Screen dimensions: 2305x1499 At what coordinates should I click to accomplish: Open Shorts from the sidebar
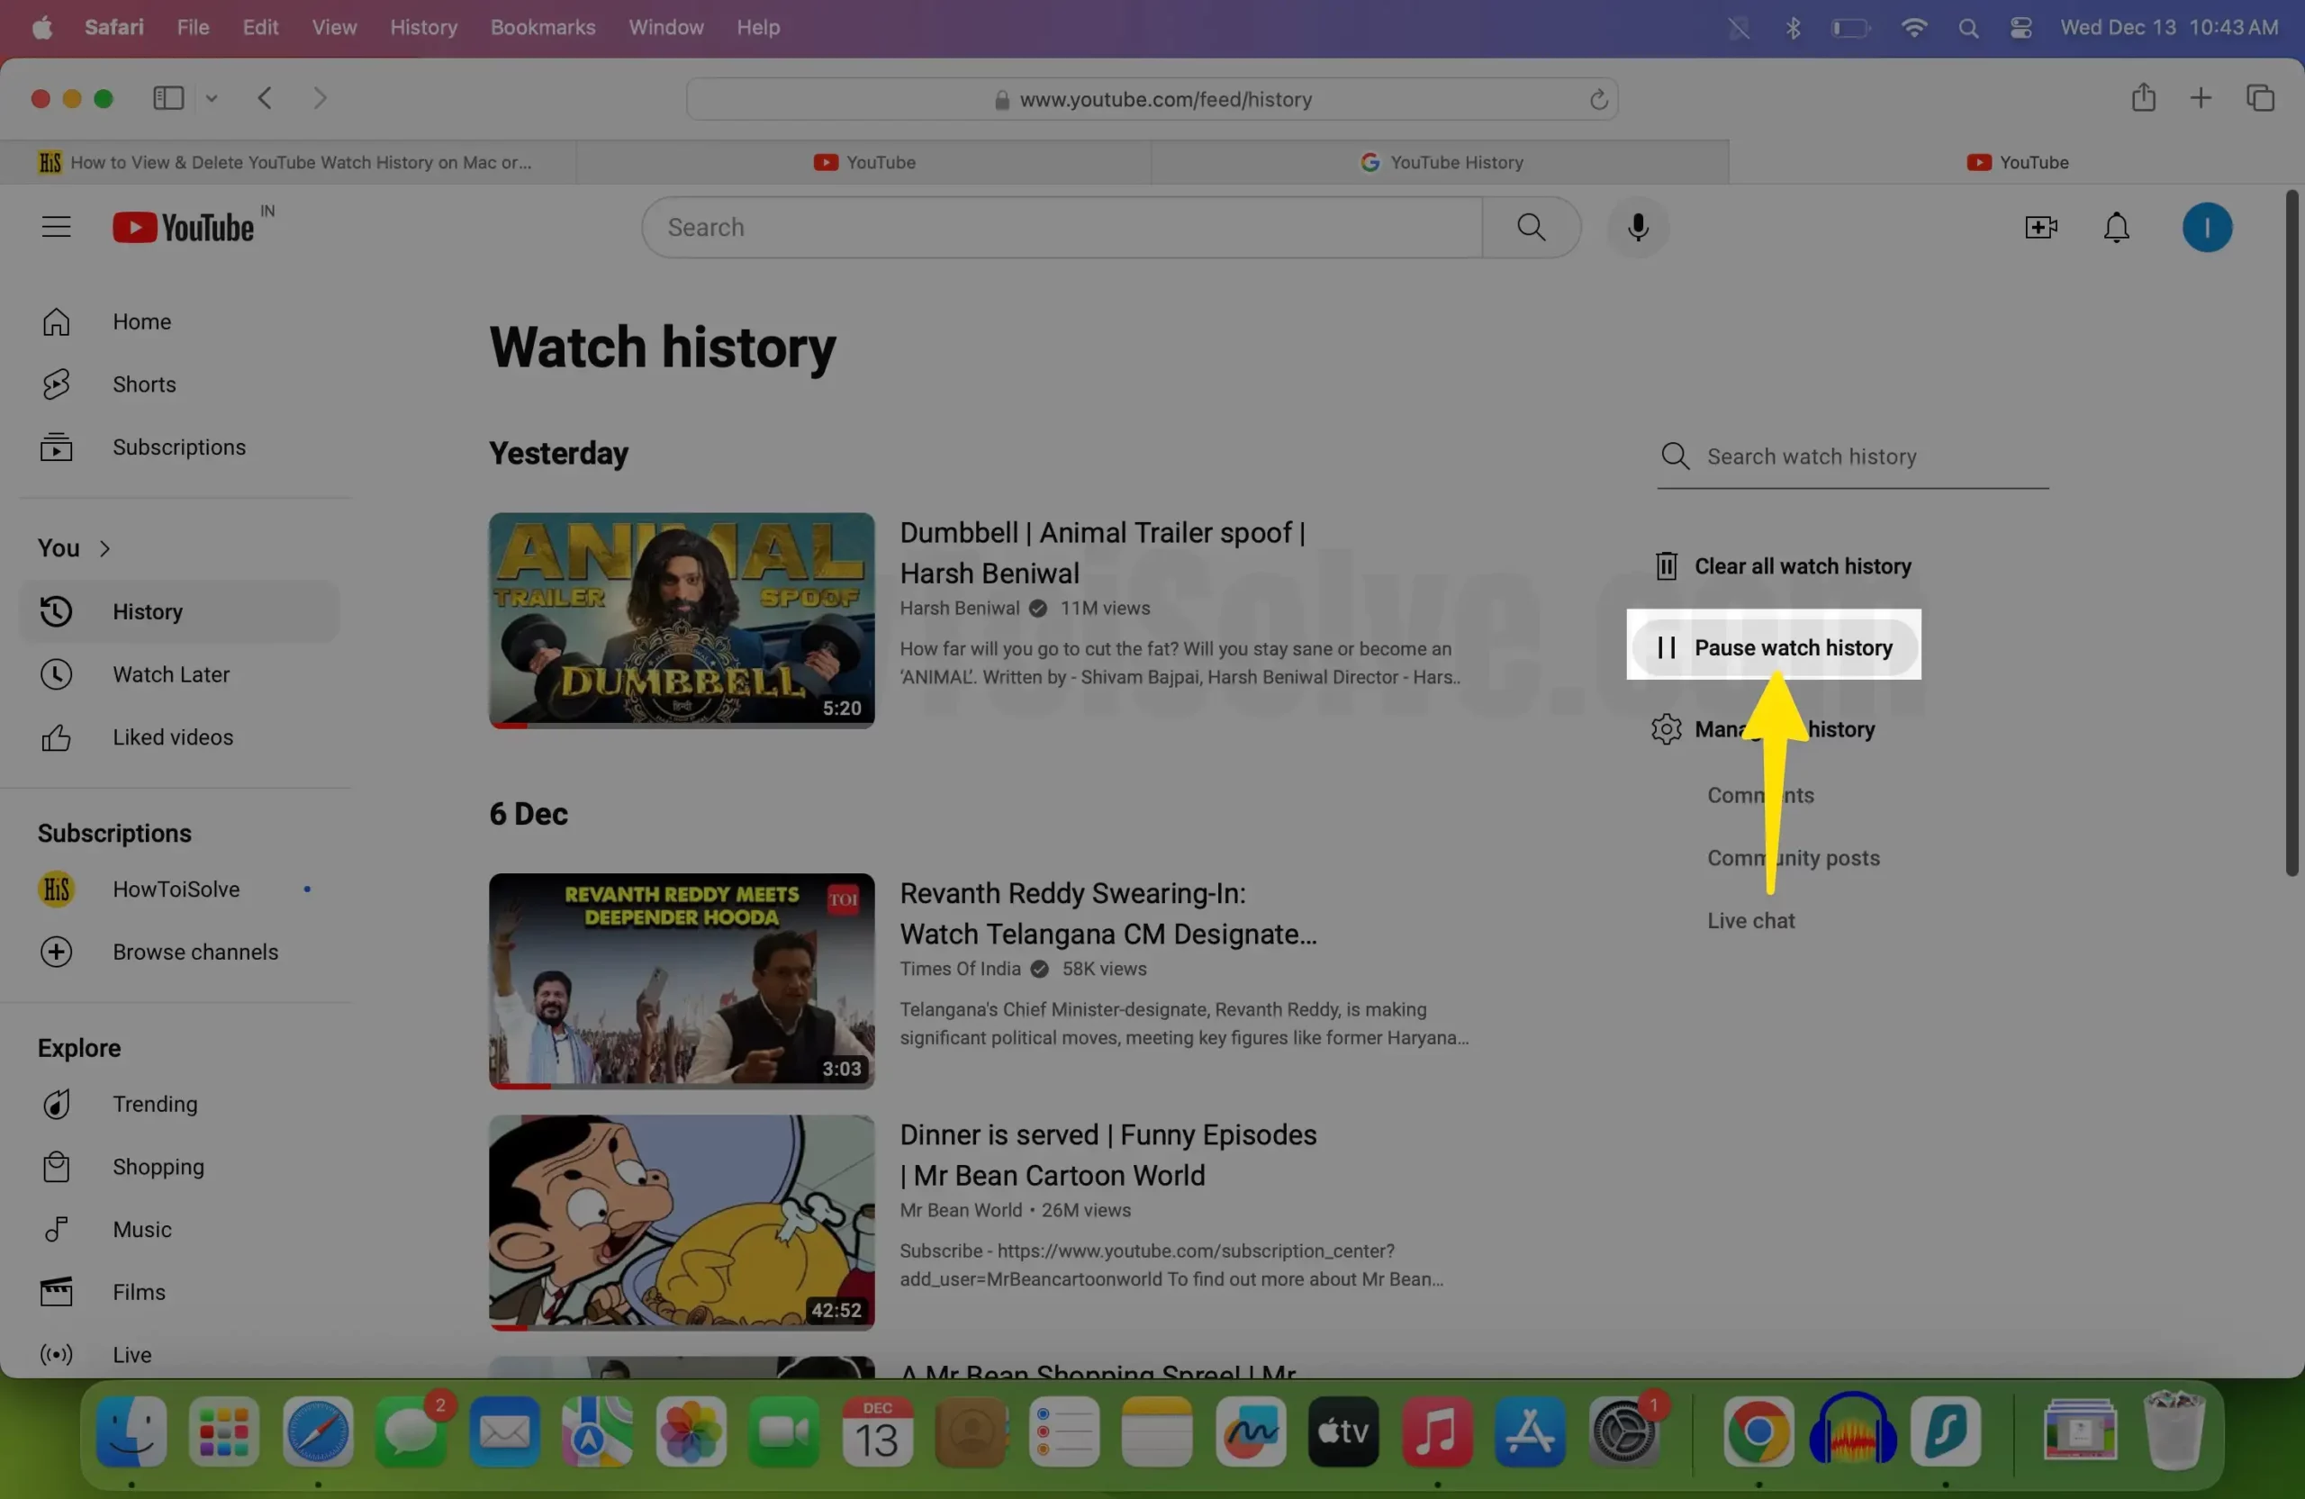(x=143, y=384)
